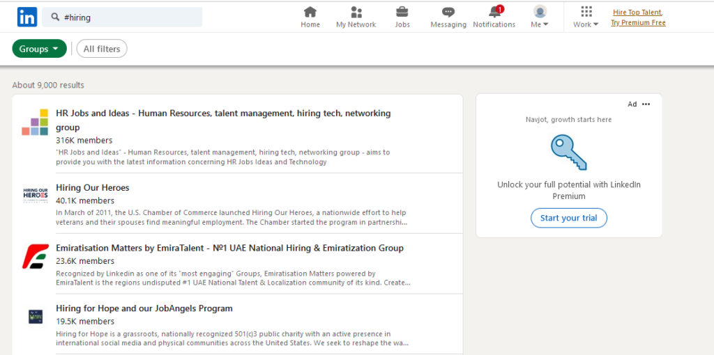
Task: Follow the Hire Top Talent link
Action: pyautogui.click(x=637, y=13)
